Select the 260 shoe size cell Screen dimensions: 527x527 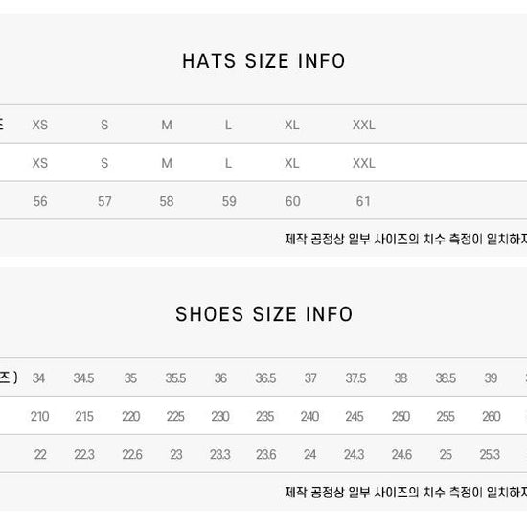pos(492,417)
